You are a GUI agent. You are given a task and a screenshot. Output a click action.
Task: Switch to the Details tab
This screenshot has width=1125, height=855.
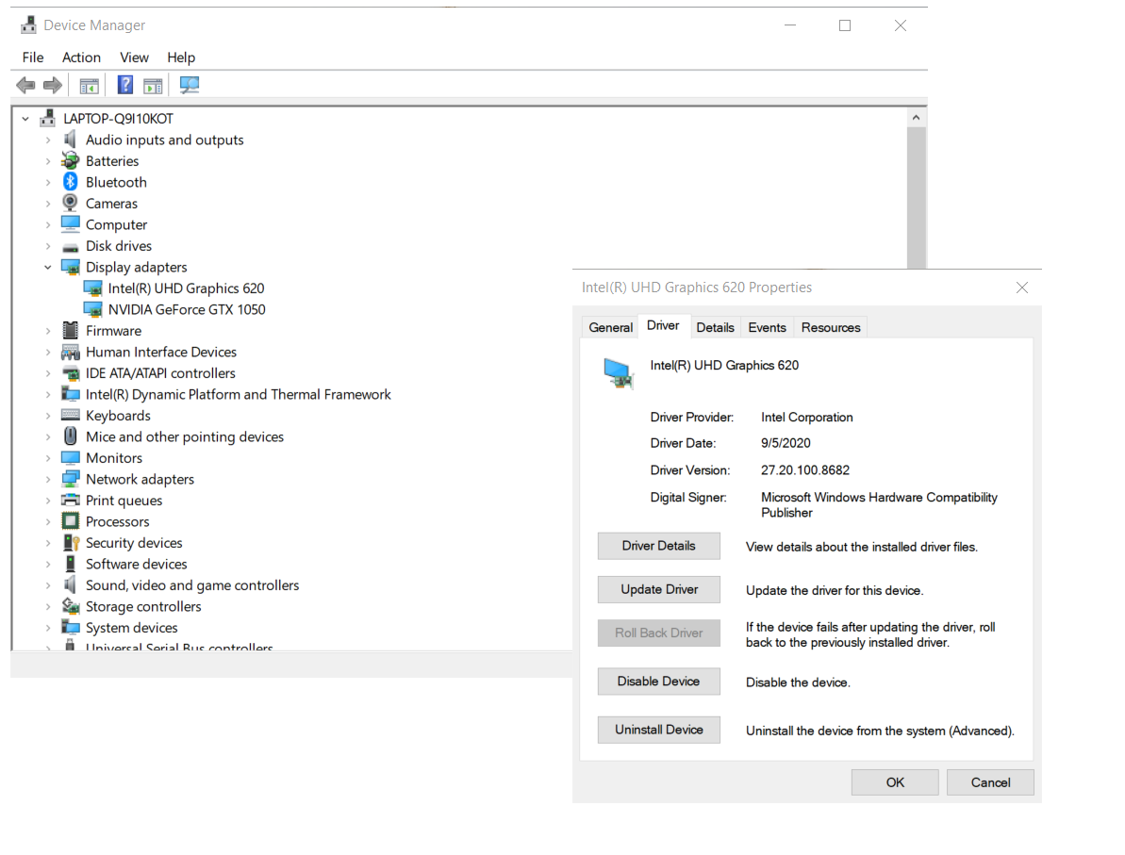pos(715,327)
